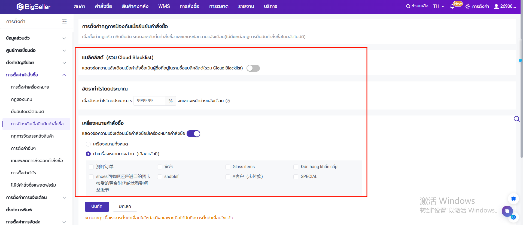The width and height of the screenshot is (523, 225).
Task: Open the live chat bubble icon
Action: 507,211
